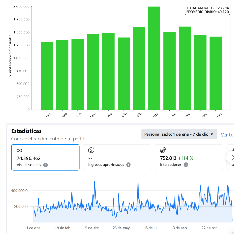
Task: Click the green upward arrow by 114 %
Action: [x=179, y=158]
